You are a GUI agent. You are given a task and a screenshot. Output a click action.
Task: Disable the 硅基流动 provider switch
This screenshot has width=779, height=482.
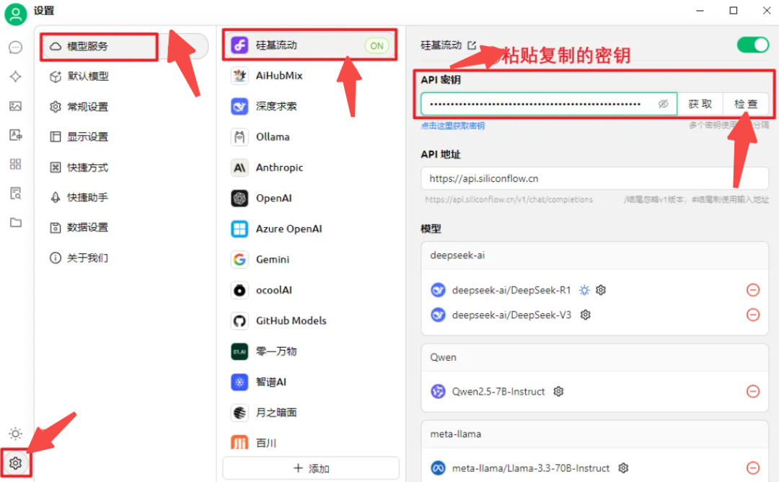click(752, 45)
